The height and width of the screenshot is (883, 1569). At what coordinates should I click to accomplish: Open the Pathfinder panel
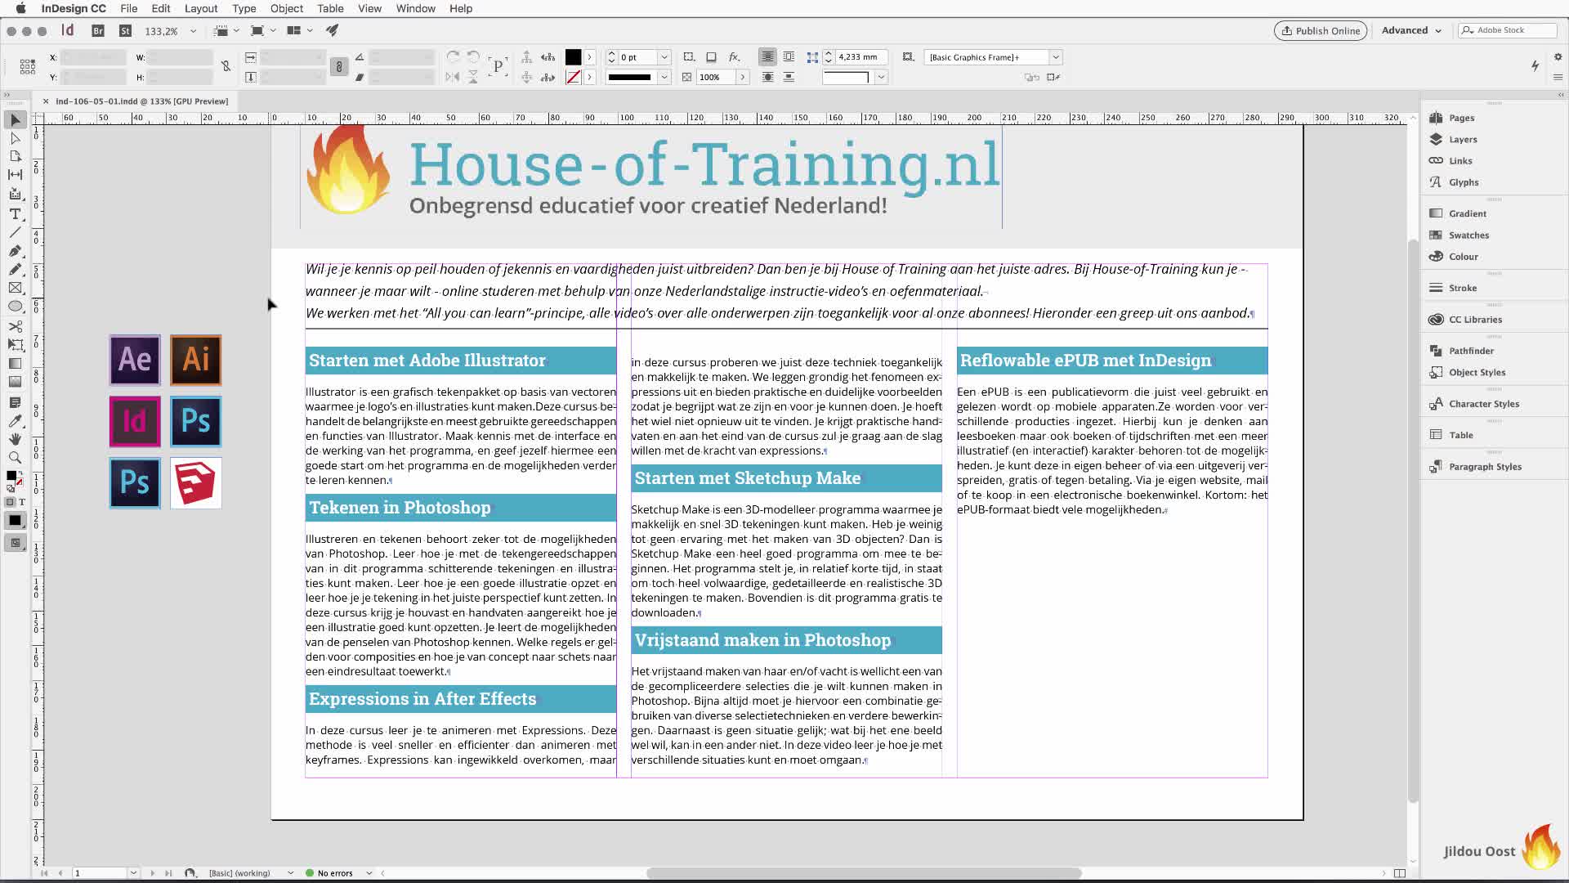1471,351
